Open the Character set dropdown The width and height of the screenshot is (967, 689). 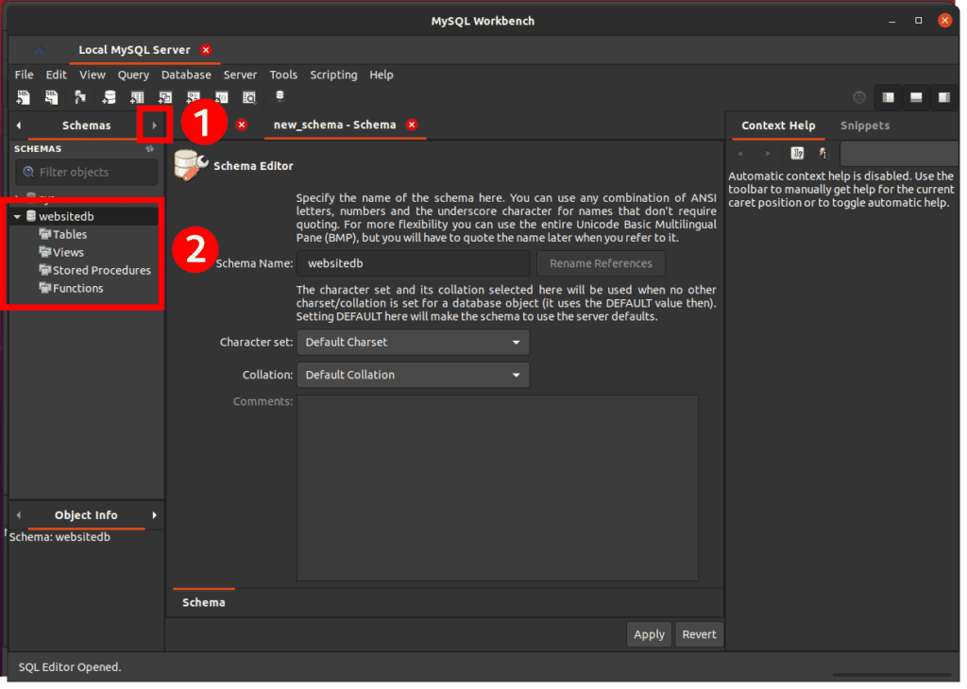pyautogui.click(x=413, y=342)
